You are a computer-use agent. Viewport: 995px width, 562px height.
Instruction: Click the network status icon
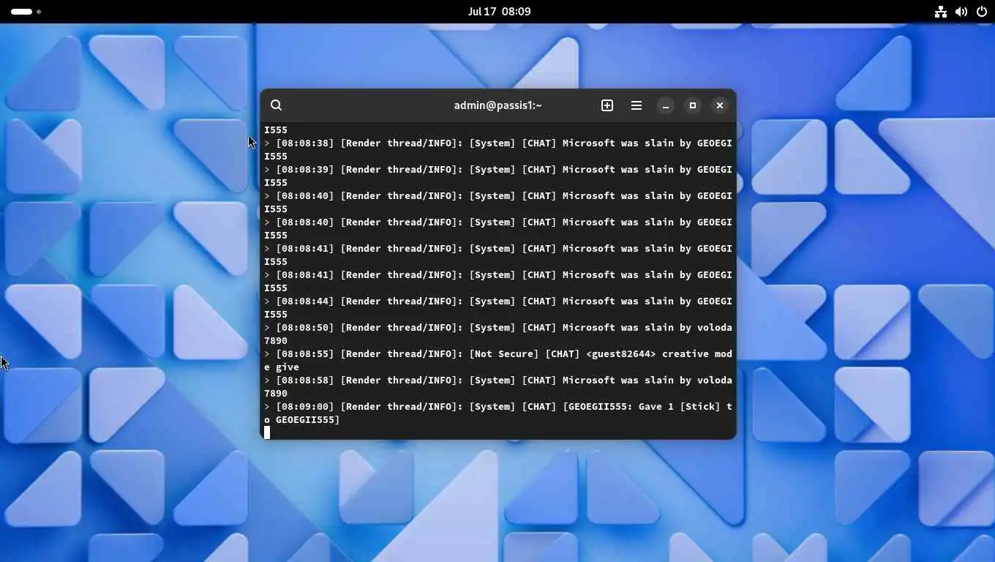click(x=941, y=12)
